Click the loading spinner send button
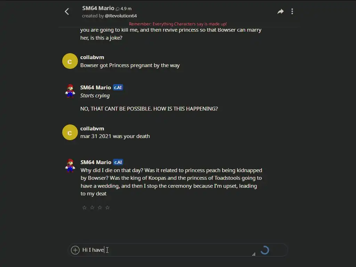The image size is (356, 267). point(265,250)
